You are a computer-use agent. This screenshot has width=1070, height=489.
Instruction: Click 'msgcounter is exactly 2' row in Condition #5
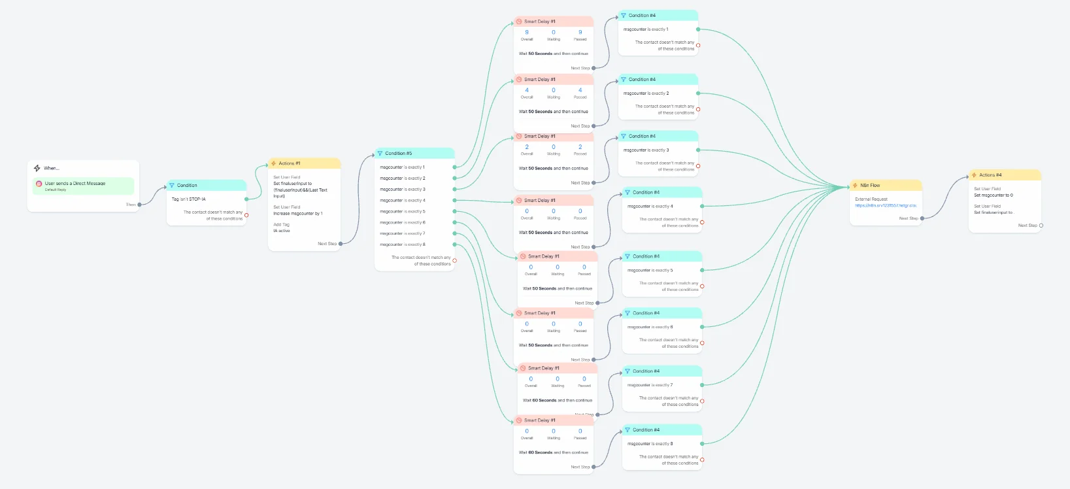[x=403, y=178]
